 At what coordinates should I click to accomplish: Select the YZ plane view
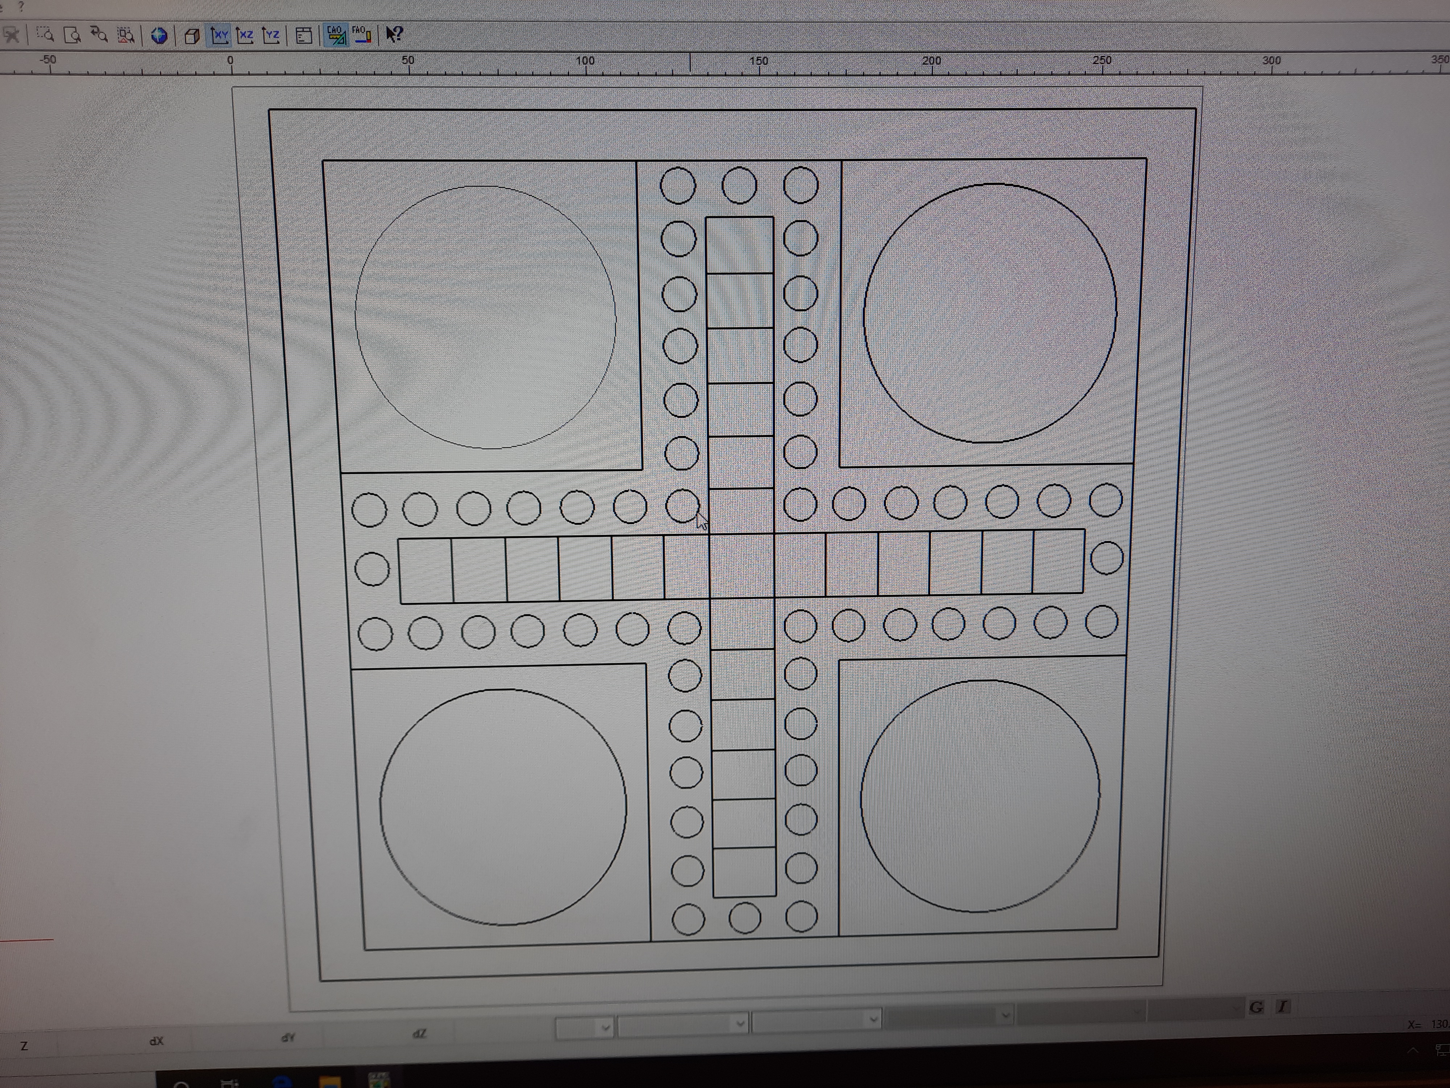tap(271, 35)
